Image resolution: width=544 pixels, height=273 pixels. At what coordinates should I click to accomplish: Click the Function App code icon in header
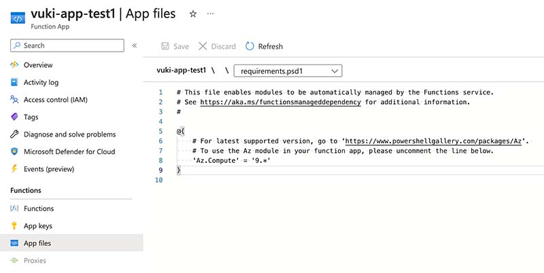pyautogui.click(x=18, y=18)
